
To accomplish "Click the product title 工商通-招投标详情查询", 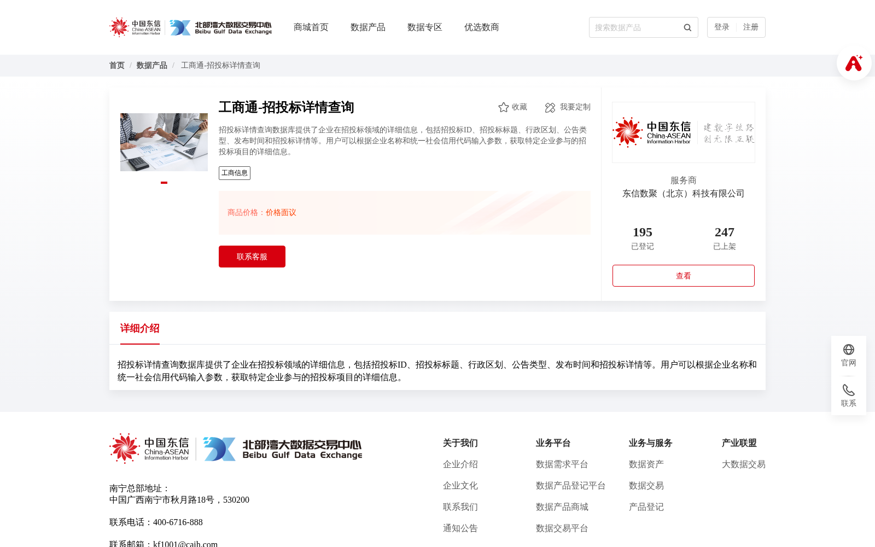I will (x=287, y=107).
